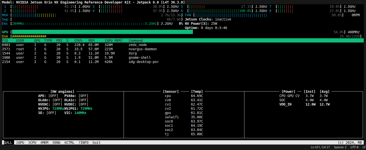The width and height of the screenshot is (366, 150).
Task: Click the Dsk usage bar of hash marks
Action: pyautogui.click(x=29, y=36)
